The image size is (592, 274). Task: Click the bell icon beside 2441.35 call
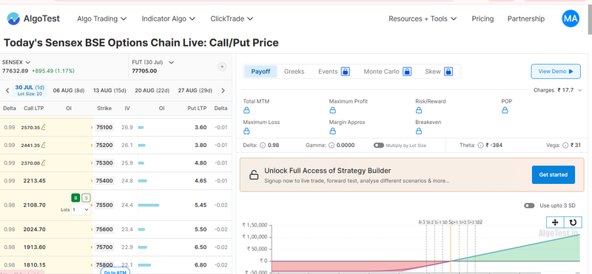pos(44,145)
